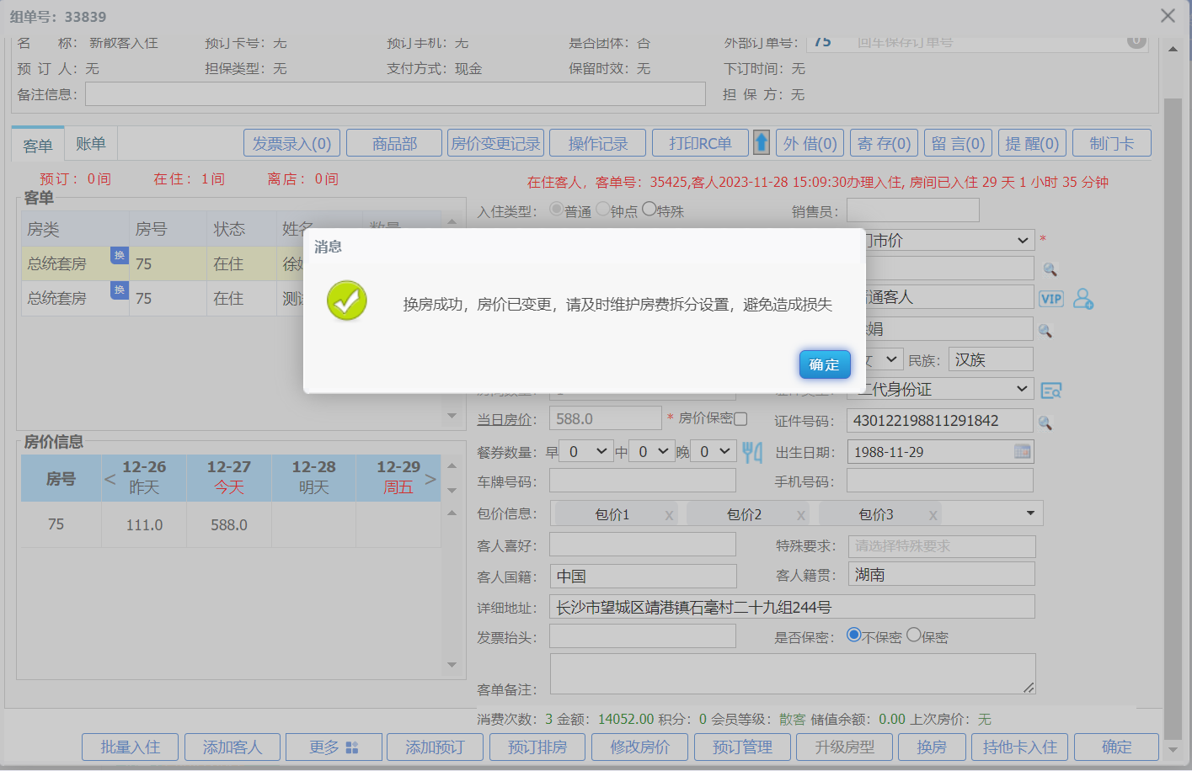Click 升级房型 button
Viewport: 1192px width, 771px height.
[x=845, y=747]
